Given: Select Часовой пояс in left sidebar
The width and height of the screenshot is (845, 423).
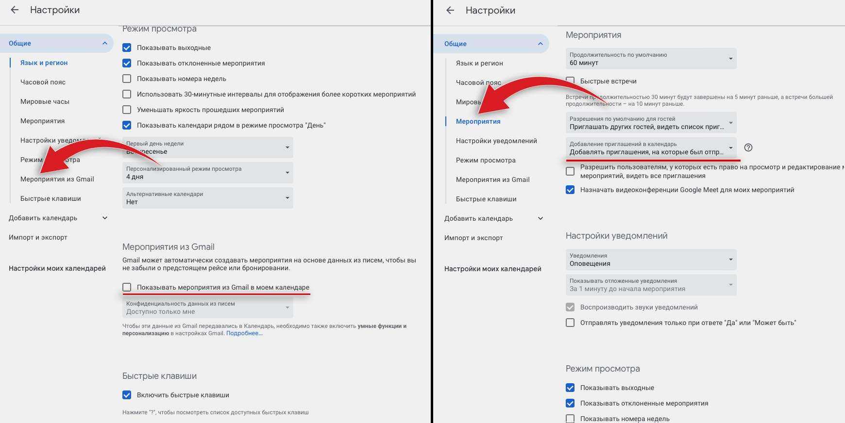Looking at the screenshot, I should tap(43, 82).
